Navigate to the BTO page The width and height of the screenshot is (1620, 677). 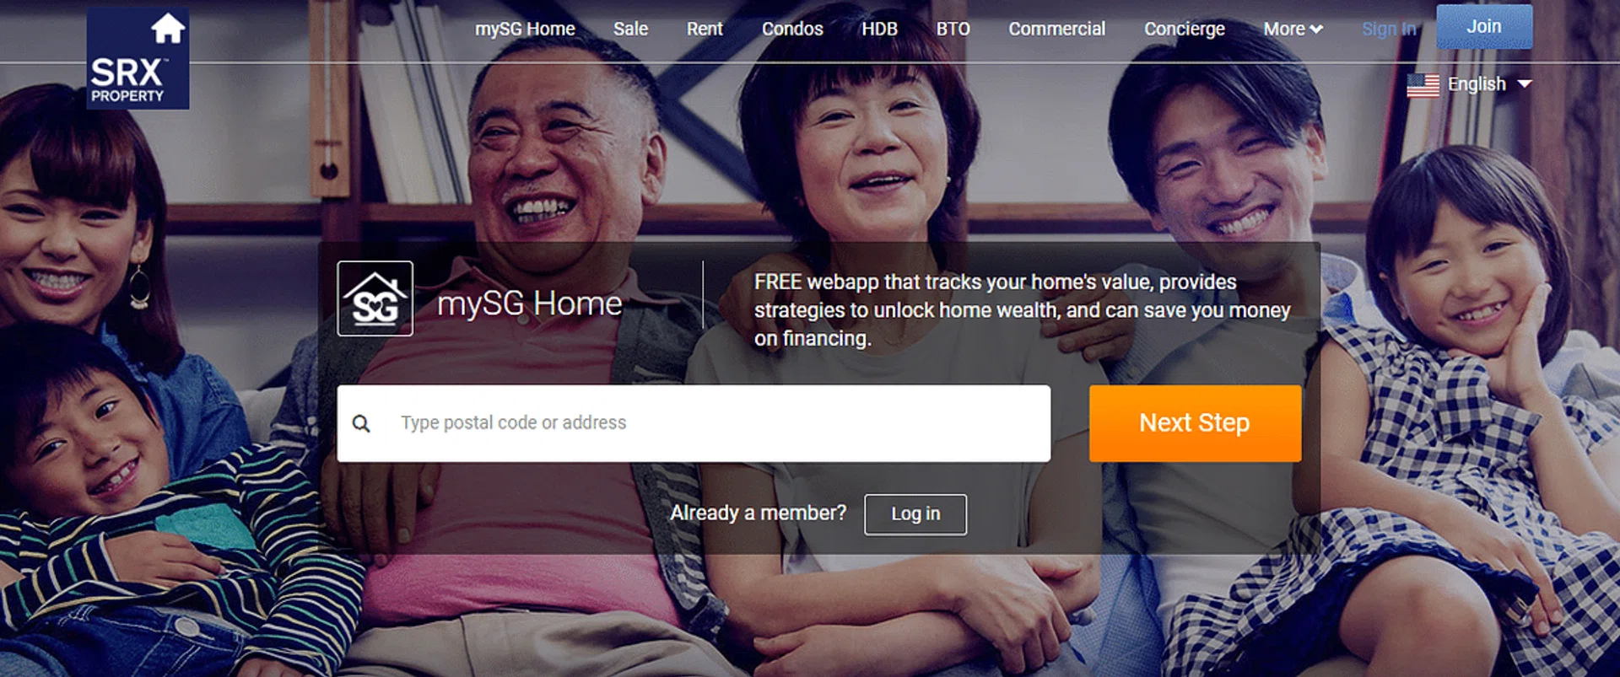[953, 29]
